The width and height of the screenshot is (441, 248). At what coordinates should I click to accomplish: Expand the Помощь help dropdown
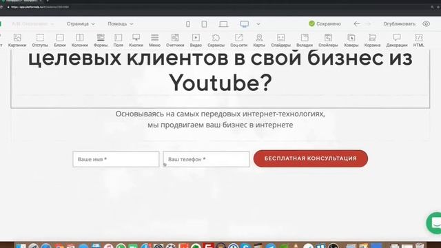[x=121, y=24]
